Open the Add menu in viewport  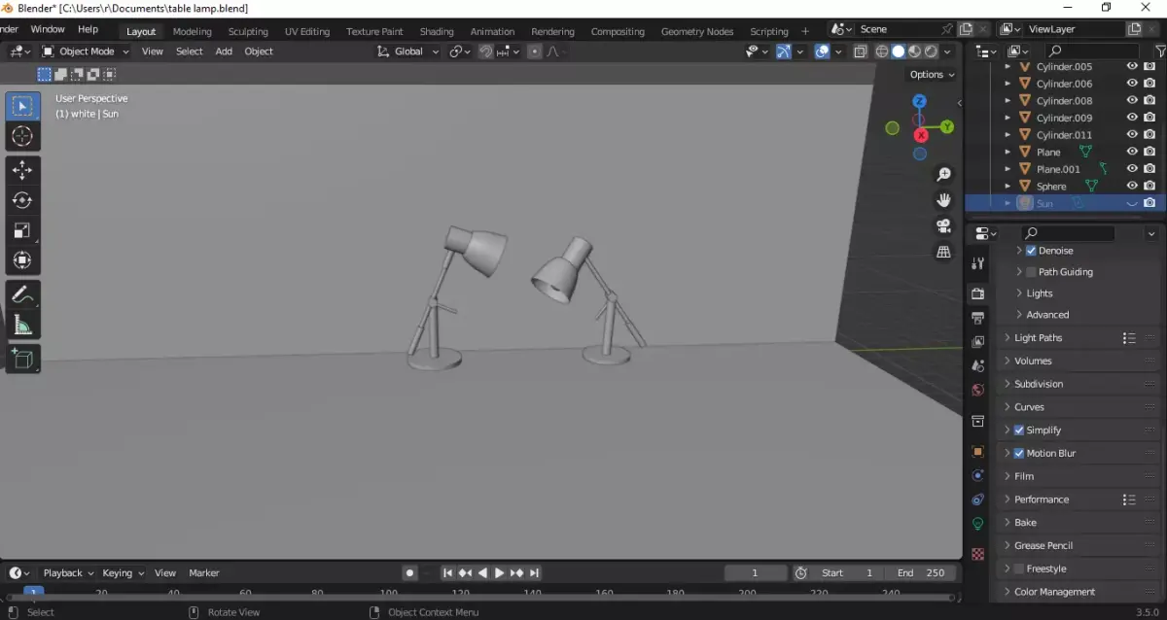(x=224, y=52)
